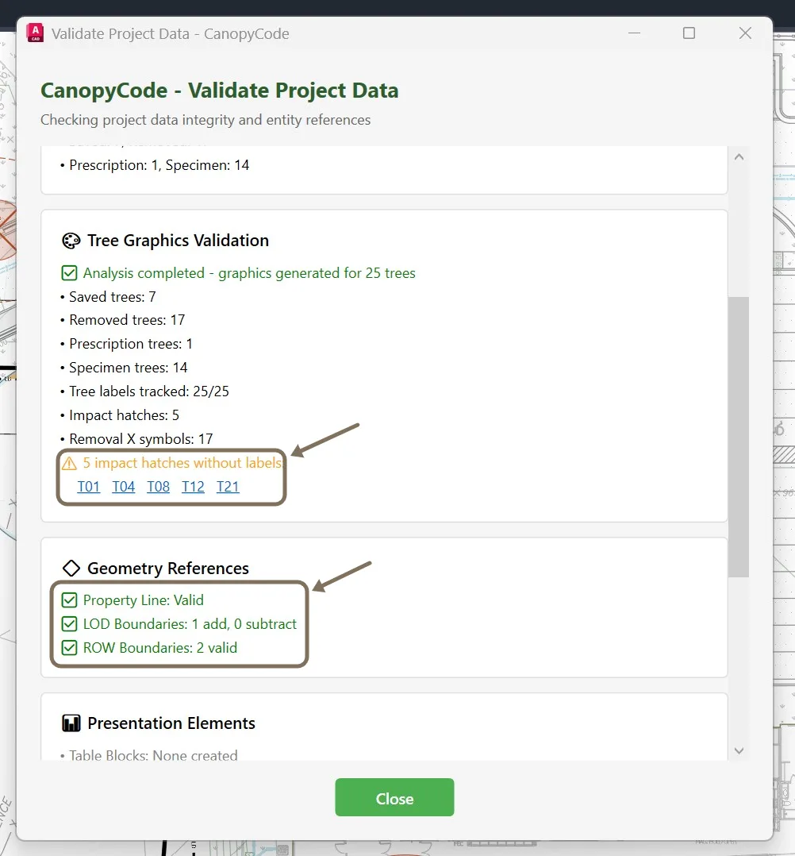This screenshot has height=856, width=795.
Task: Click the palette icon beside Tree Graphics Validation
Action: [71, 241]
